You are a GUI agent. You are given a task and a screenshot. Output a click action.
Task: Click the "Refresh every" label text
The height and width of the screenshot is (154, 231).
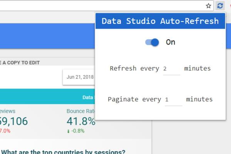[134, 69]
